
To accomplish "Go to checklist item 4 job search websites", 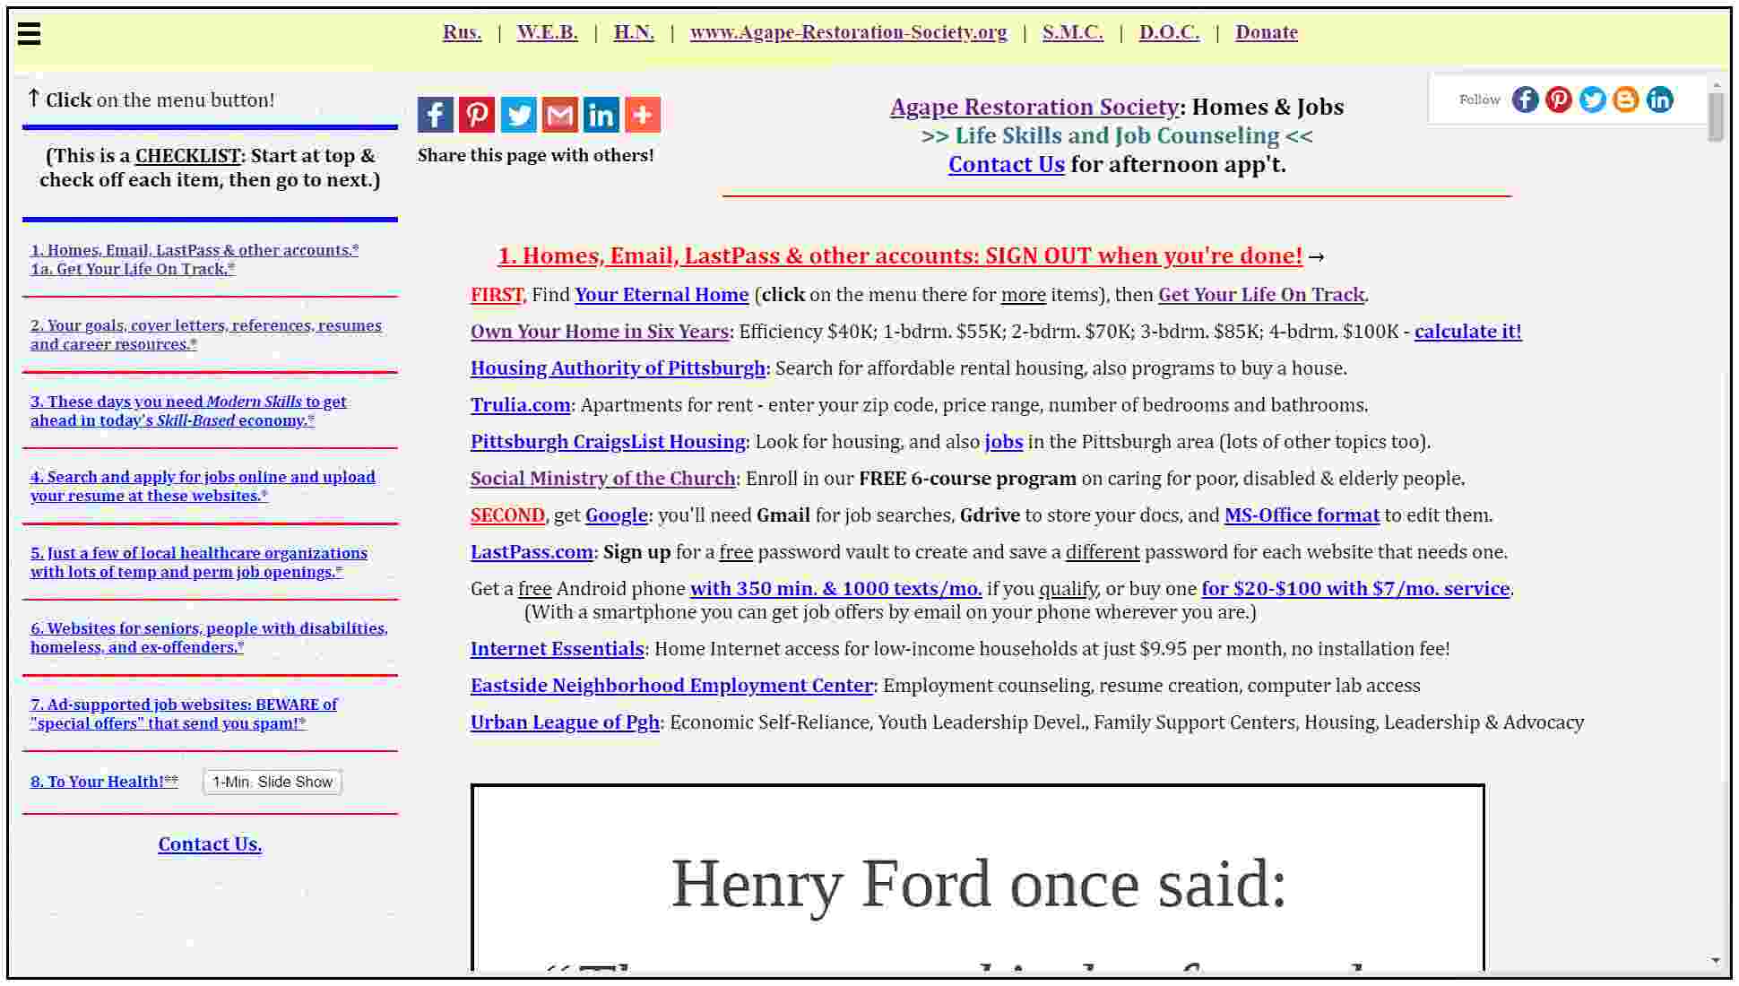I will [203, 486].
